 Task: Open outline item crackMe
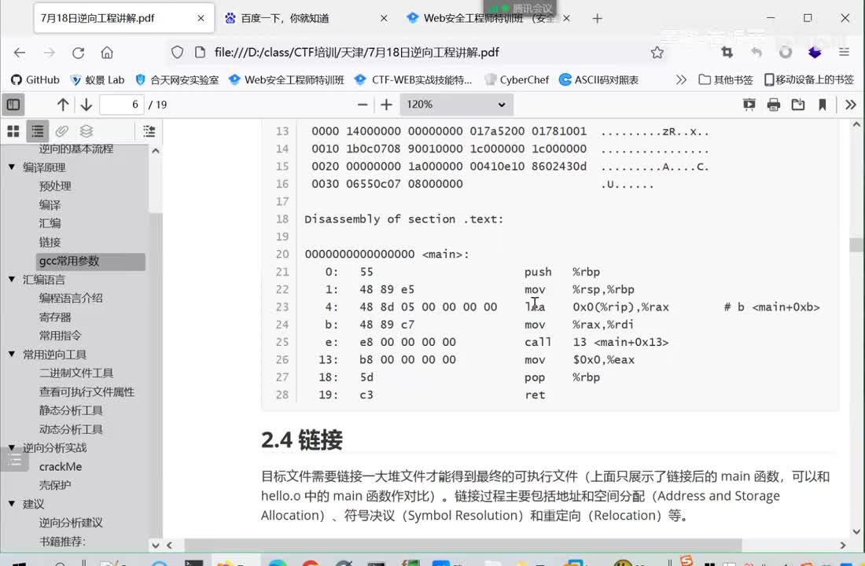click(x=60, y=467)
